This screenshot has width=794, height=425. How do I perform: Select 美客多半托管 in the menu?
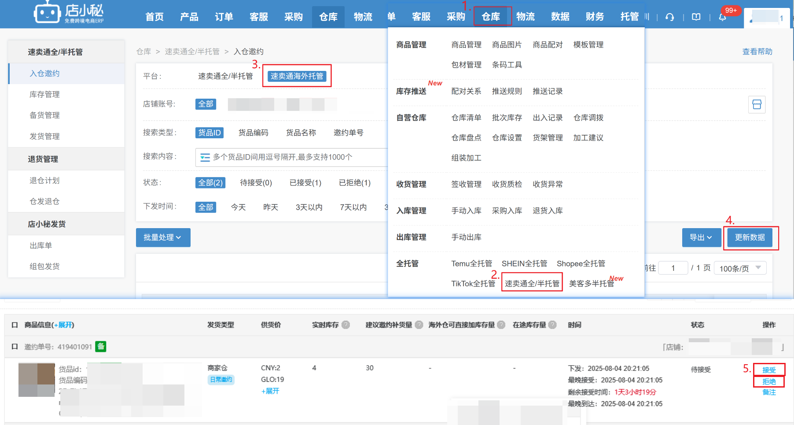click(592, 284)
